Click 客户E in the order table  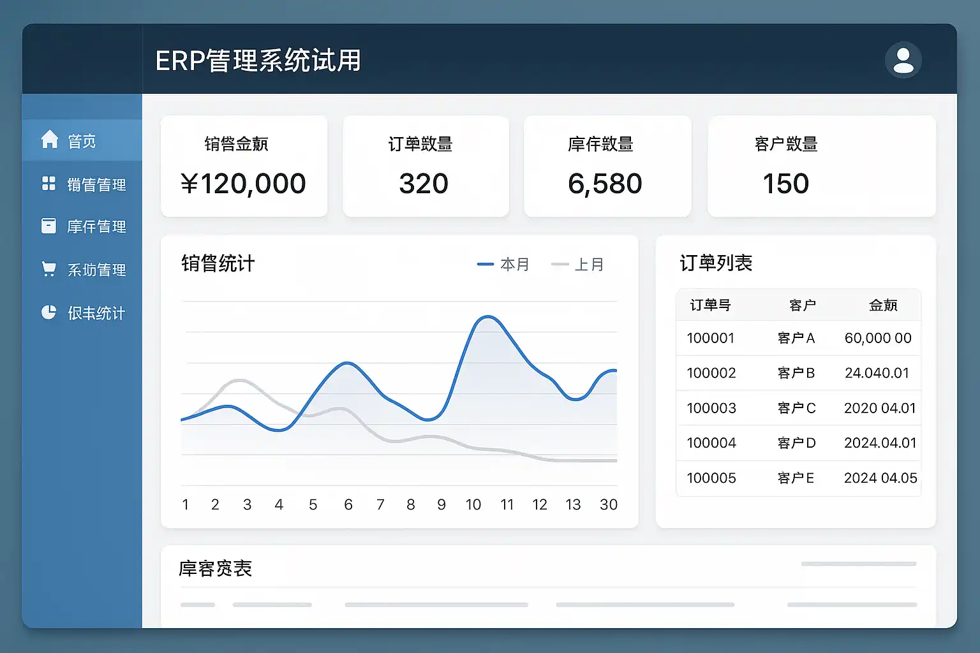796,478
